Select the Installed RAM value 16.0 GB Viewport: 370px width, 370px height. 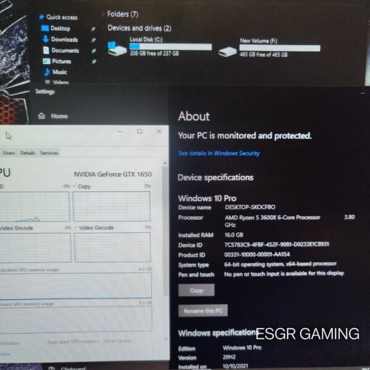tap(234, 235)
